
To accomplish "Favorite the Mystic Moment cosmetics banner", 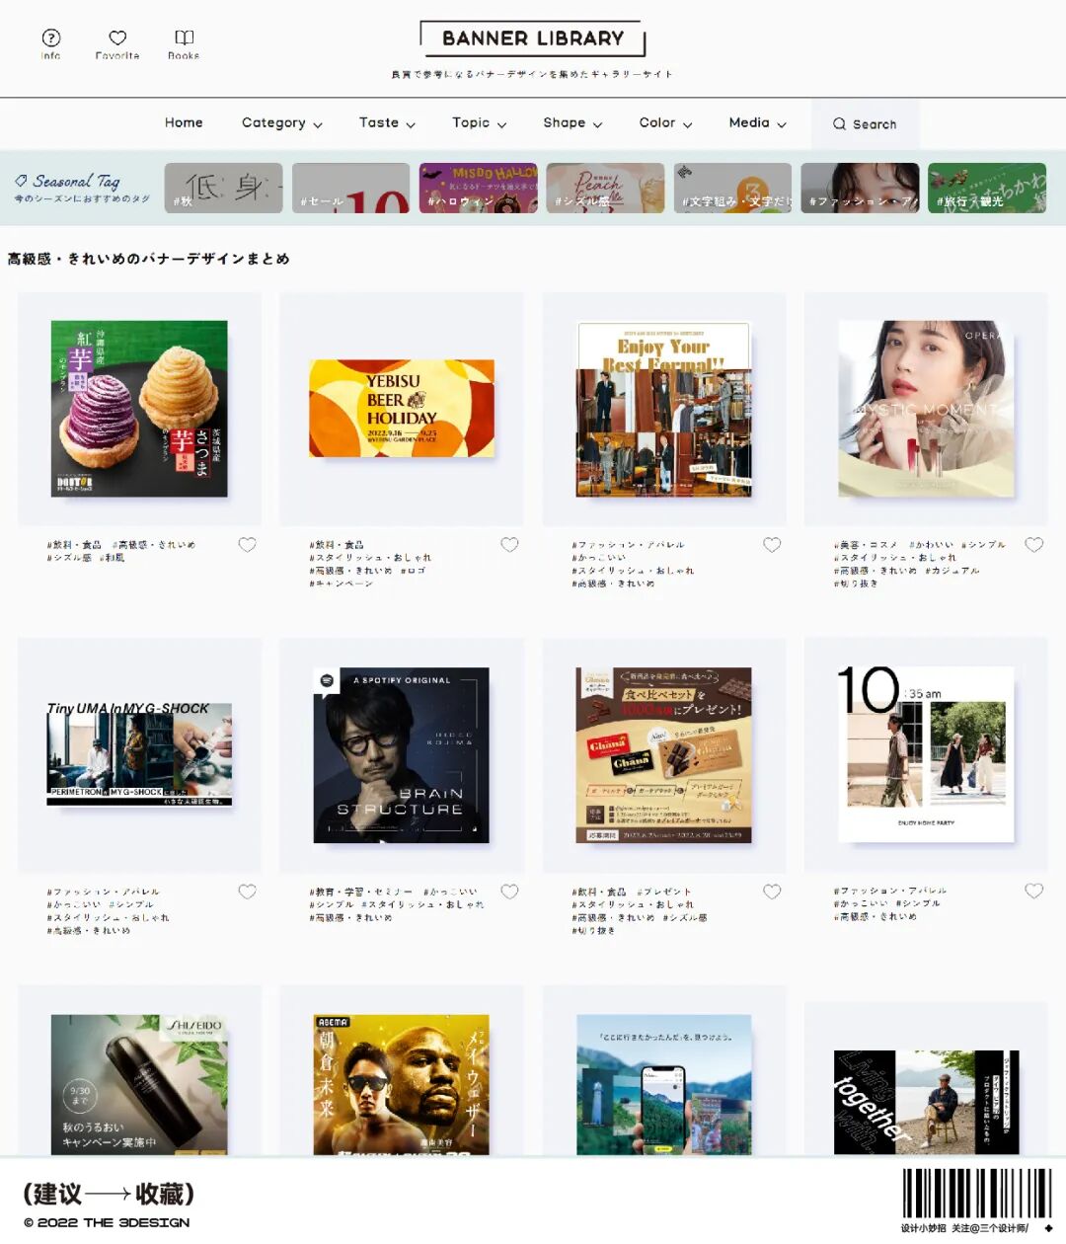I will [1033, 545].
